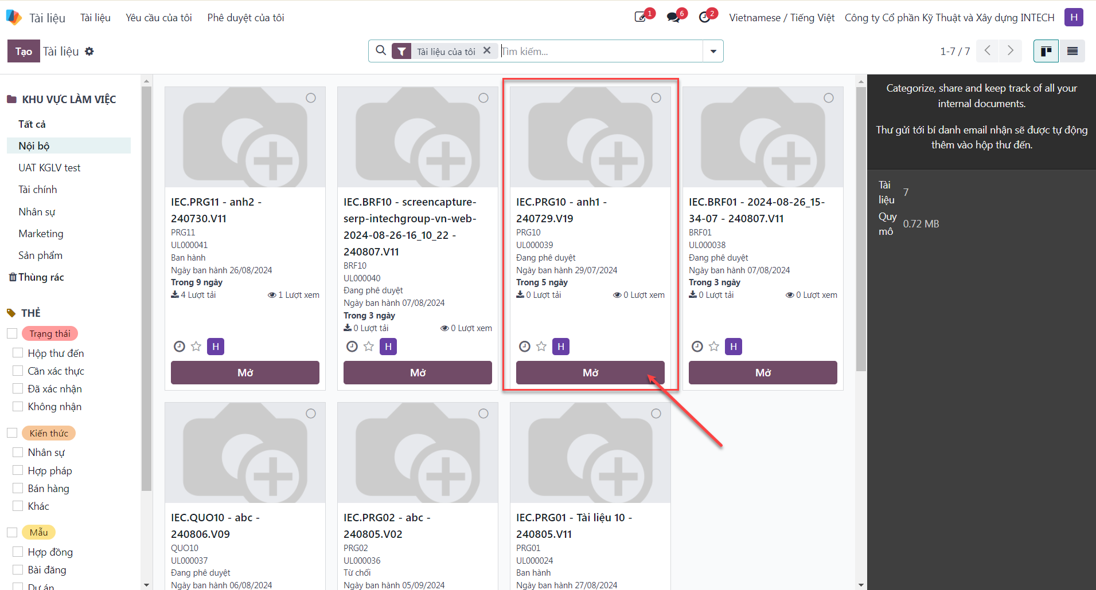Open the conversations chat icon with badge 6
Viewport: 1096px width, 590px height.
coord(673,17)
